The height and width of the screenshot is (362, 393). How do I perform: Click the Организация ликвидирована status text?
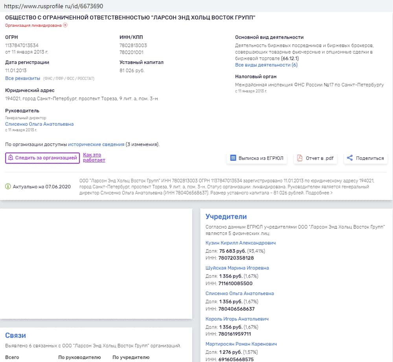[x=33, y=25]
